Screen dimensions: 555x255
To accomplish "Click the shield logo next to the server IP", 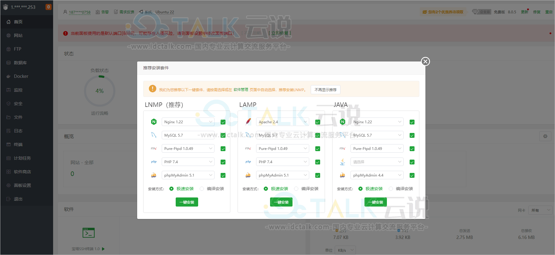I will (x=5, y=7).
